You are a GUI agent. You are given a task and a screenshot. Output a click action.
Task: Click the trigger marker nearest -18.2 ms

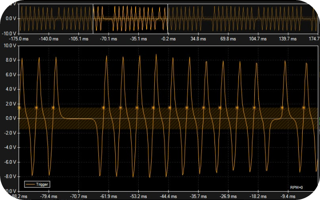pos(254,108)
